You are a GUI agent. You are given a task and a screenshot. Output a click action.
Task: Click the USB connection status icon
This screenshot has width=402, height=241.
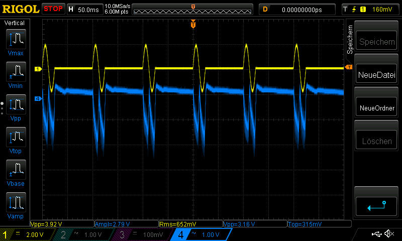(x=376, y=234)
